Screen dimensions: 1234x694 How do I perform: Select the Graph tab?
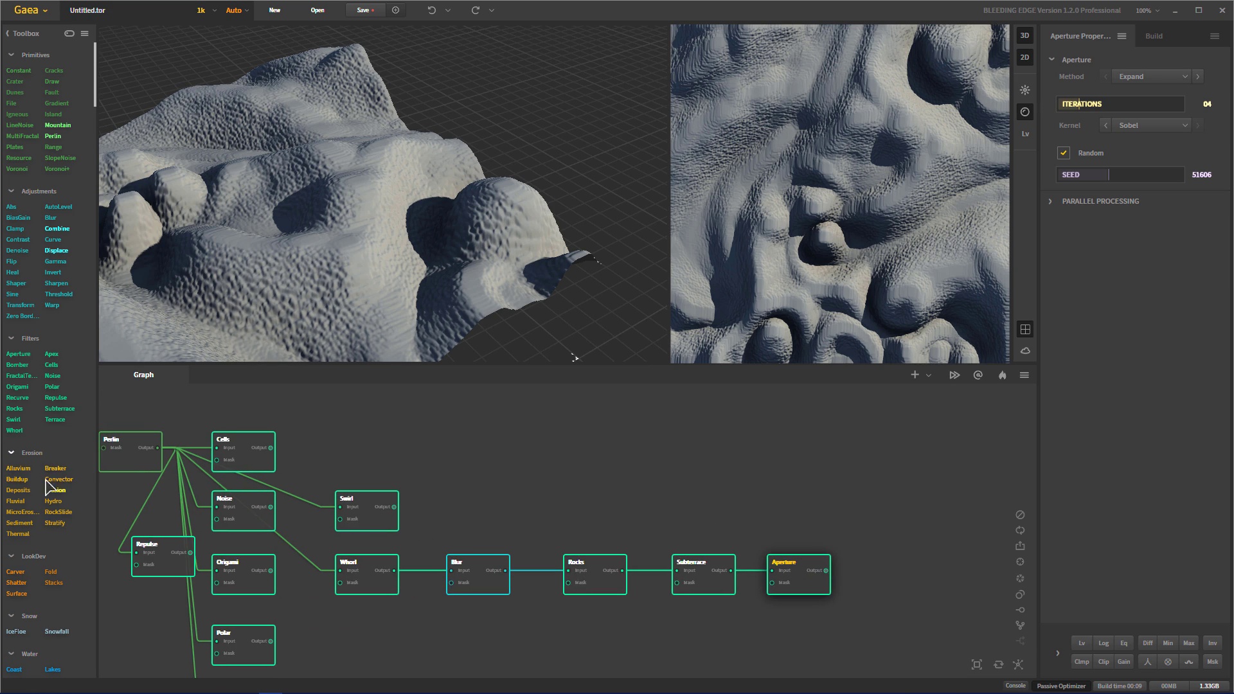[x=143, y=375]
